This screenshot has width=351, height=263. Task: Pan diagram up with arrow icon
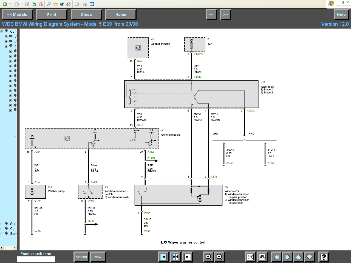[x=298, y=257]
